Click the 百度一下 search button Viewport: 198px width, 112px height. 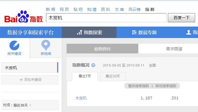[181, 18]
